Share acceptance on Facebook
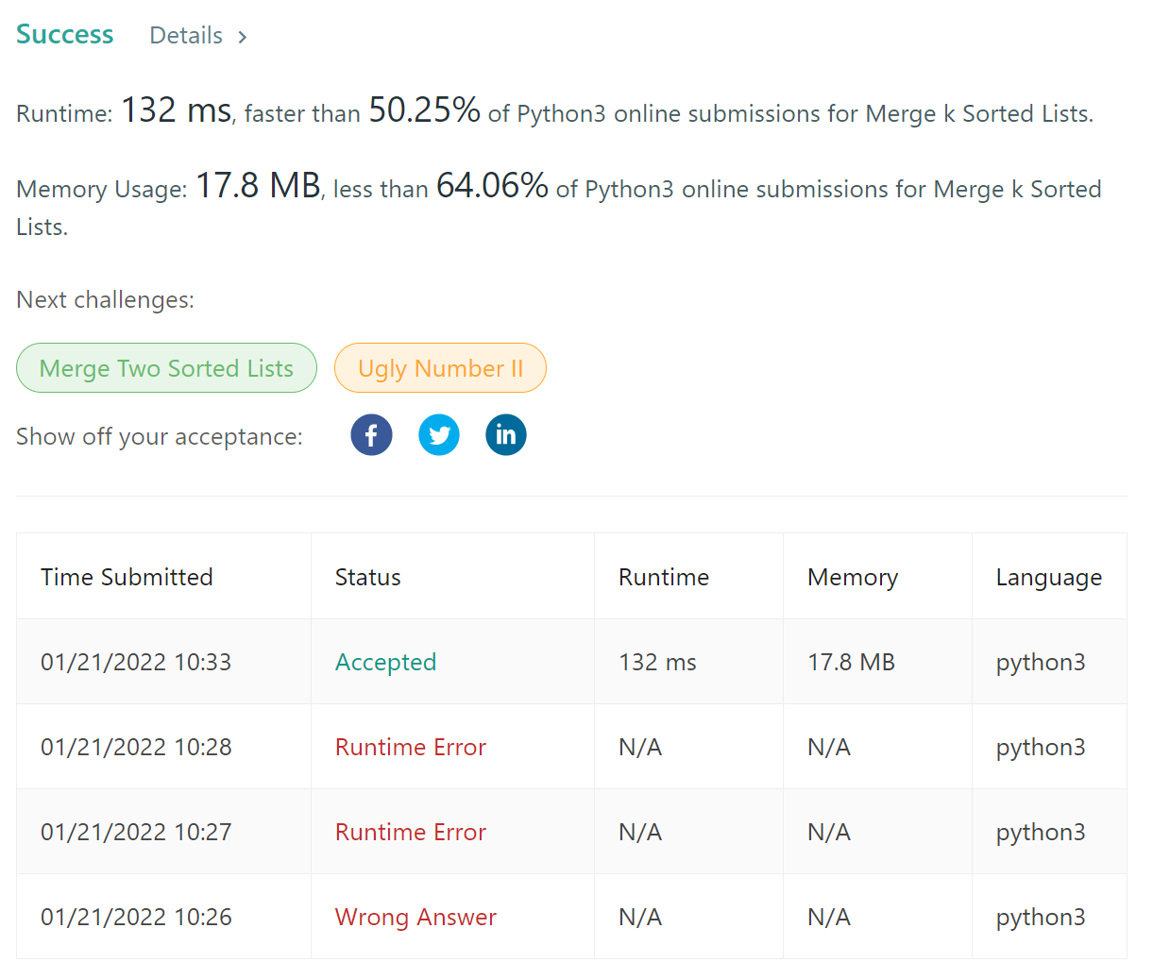 point(371,435)
